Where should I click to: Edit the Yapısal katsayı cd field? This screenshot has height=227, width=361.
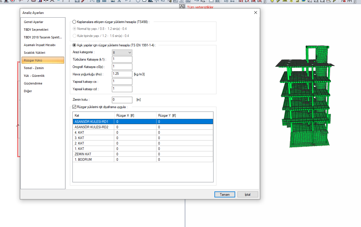122,89
